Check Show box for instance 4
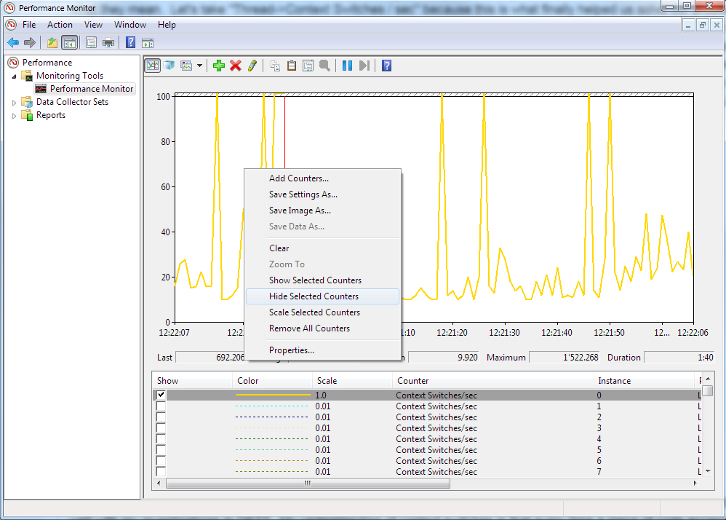 click(161, 439)
